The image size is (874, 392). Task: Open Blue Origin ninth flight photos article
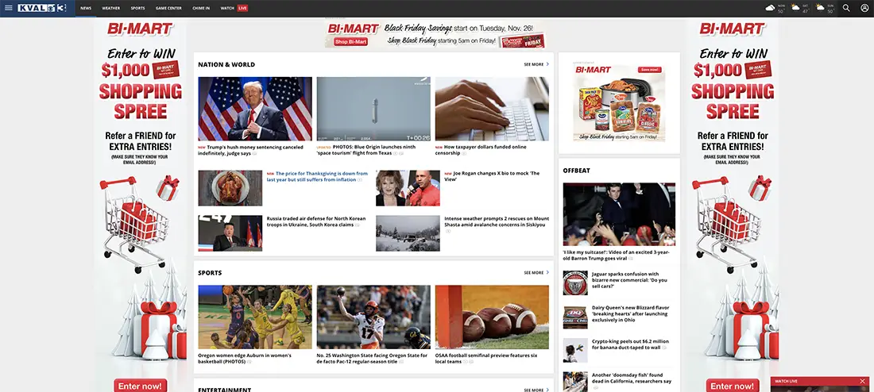[368, 150]
